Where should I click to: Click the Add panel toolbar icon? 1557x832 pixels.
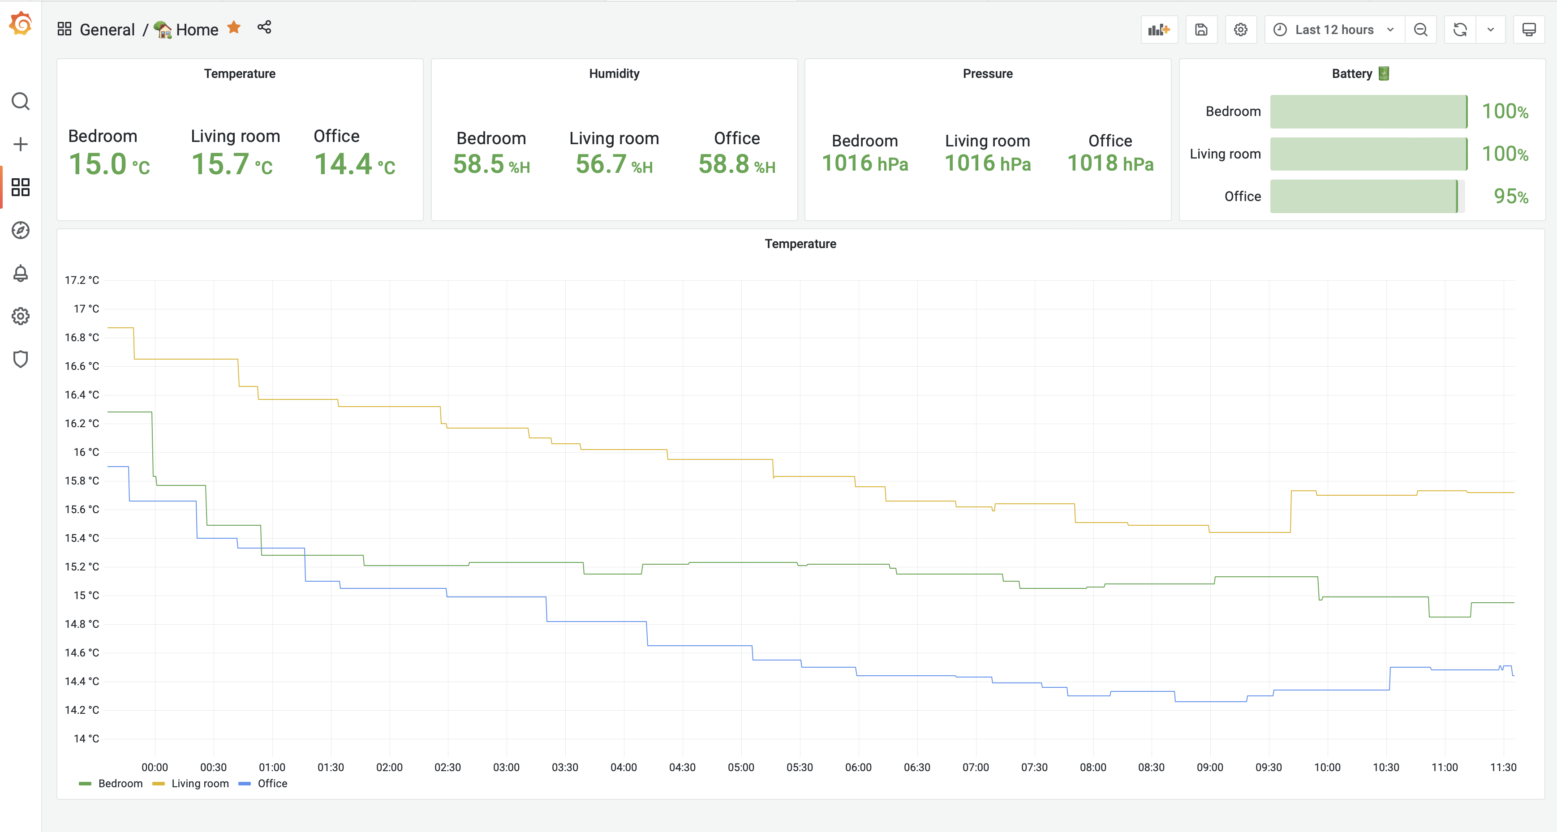(x=1159, y=30)
